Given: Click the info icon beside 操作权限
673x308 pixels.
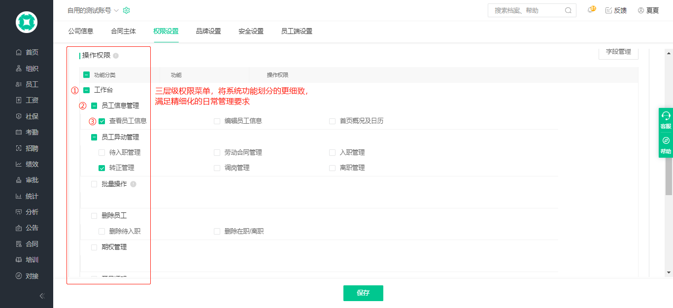Looking at the screenshot, I should click(x=116, y=56).
